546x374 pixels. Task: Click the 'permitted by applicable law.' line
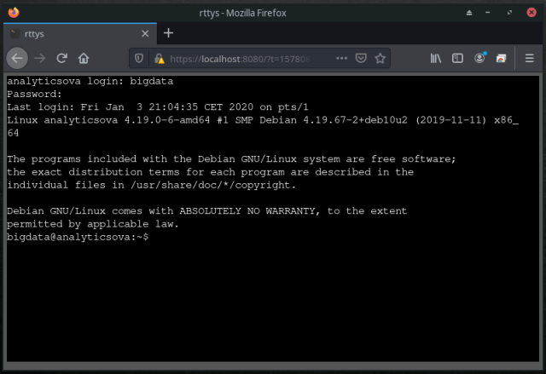click(93, 224)
